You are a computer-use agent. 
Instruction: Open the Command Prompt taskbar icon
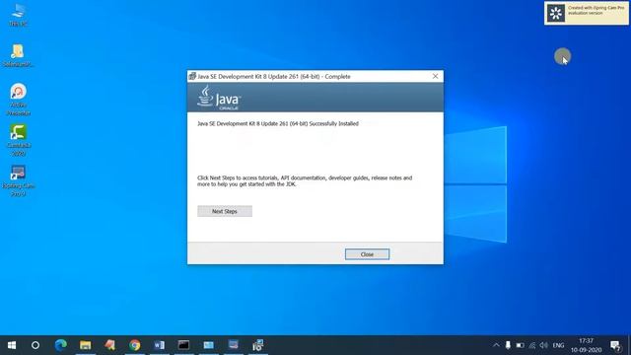[184, 345]
